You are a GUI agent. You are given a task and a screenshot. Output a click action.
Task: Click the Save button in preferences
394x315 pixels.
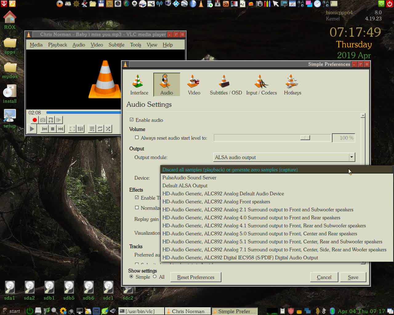pos(353,277)
